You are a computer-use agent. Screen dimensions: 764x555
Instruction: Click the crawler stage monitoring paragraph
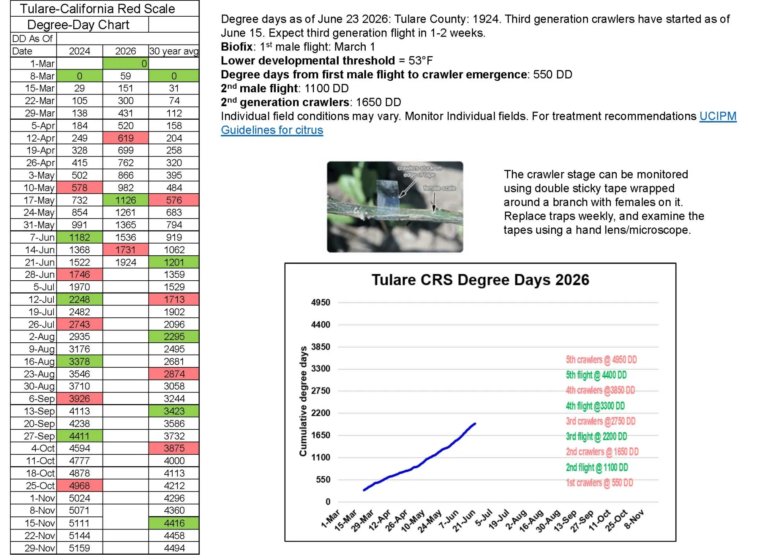coord(604,202)
